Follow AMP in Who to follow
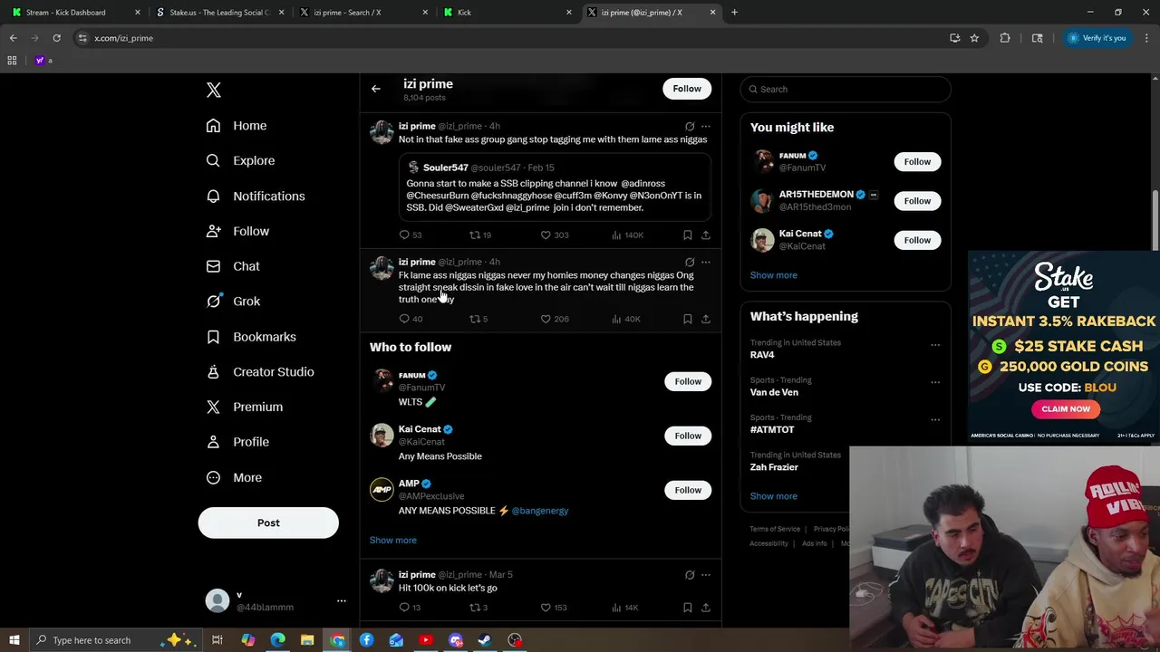 pyautogui.click(x=688, y=490)
